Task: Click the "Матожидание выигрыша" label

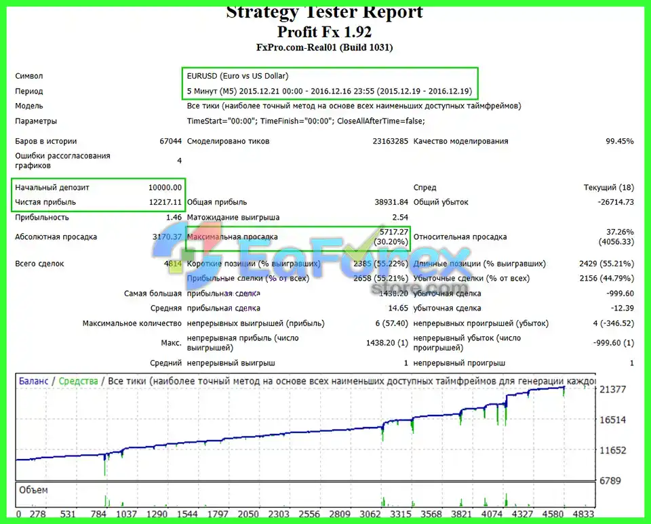Action: coord(233,218)
